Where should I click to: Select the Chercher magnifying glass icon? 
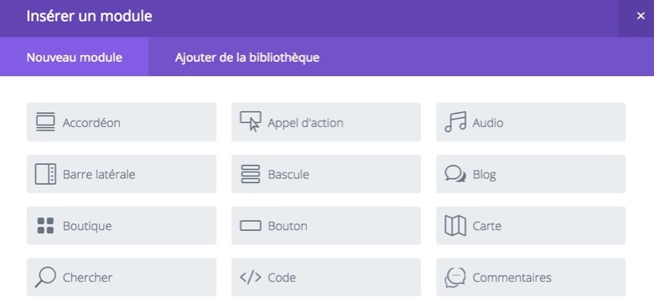(45, 277)
